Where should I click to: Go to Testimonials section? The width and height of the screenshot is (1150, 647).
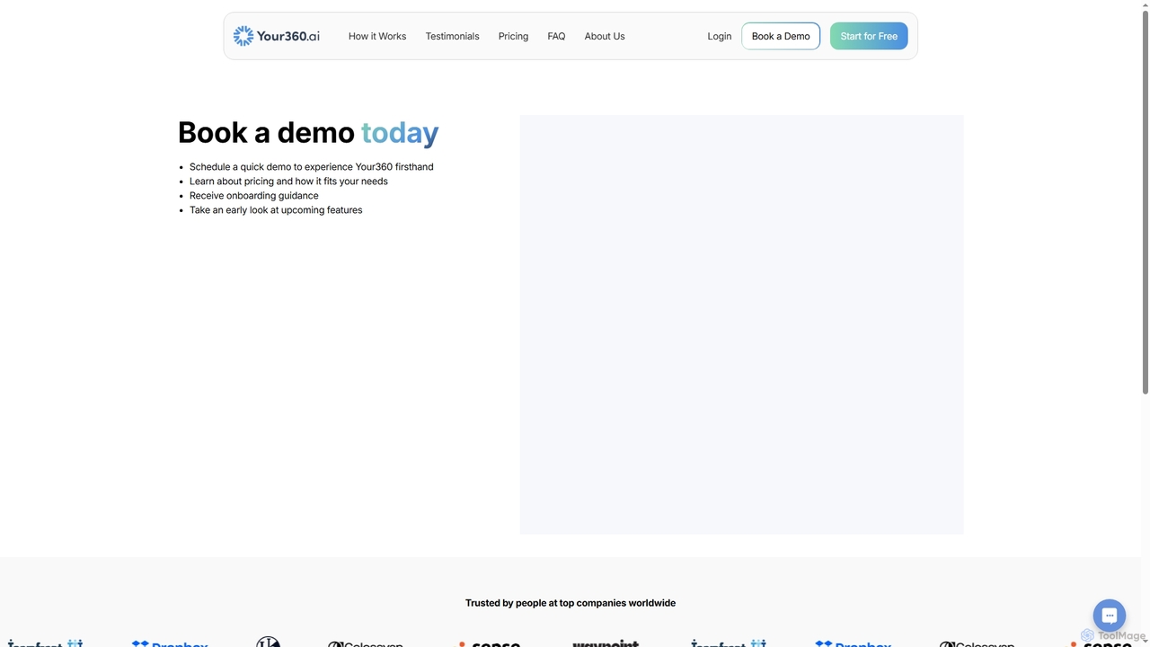point(452,36)
